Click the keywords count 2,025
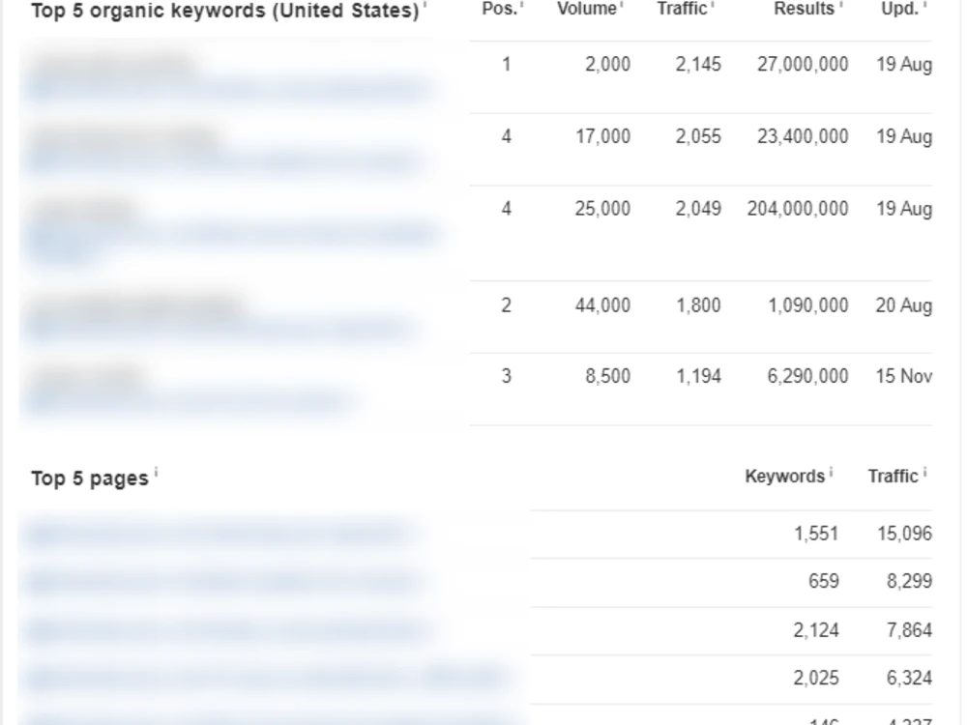 coord(816,679)
